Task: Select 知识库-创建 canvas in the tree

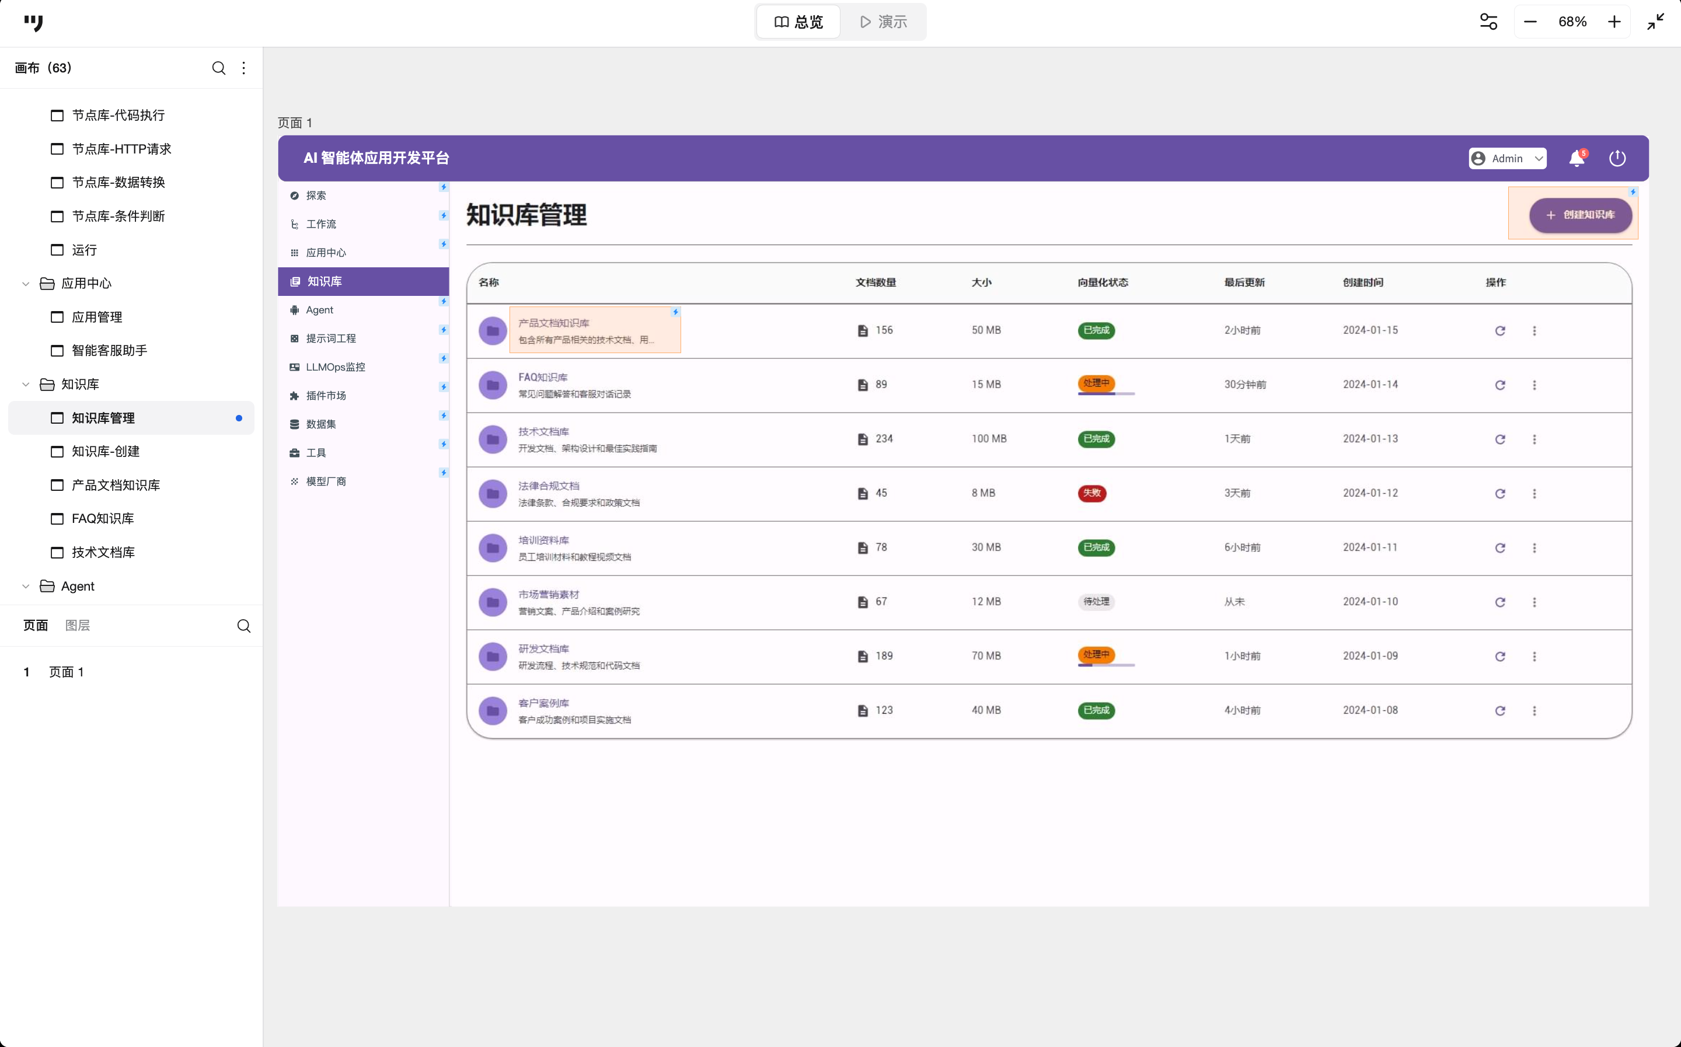Action: (x=105, y=452)
